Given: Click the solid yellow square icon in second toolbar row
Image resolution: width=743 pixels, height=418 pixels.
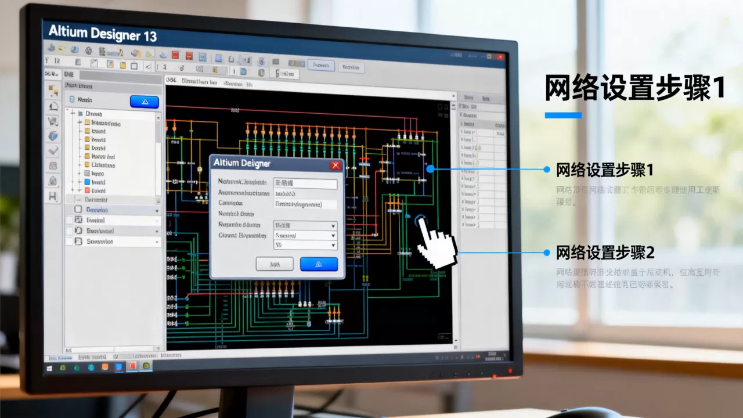Looking at the screenshot, I should coord(122,66).
